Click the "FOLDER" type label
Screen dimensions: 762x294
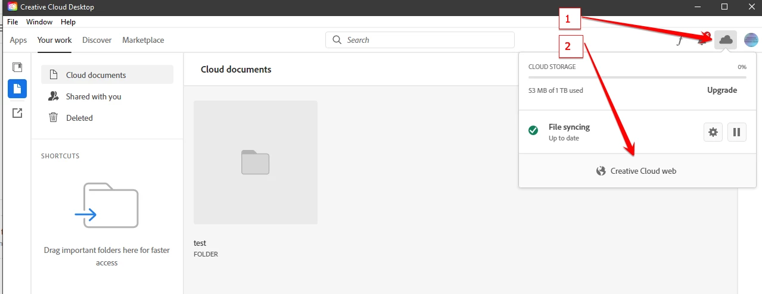point(206,254)
